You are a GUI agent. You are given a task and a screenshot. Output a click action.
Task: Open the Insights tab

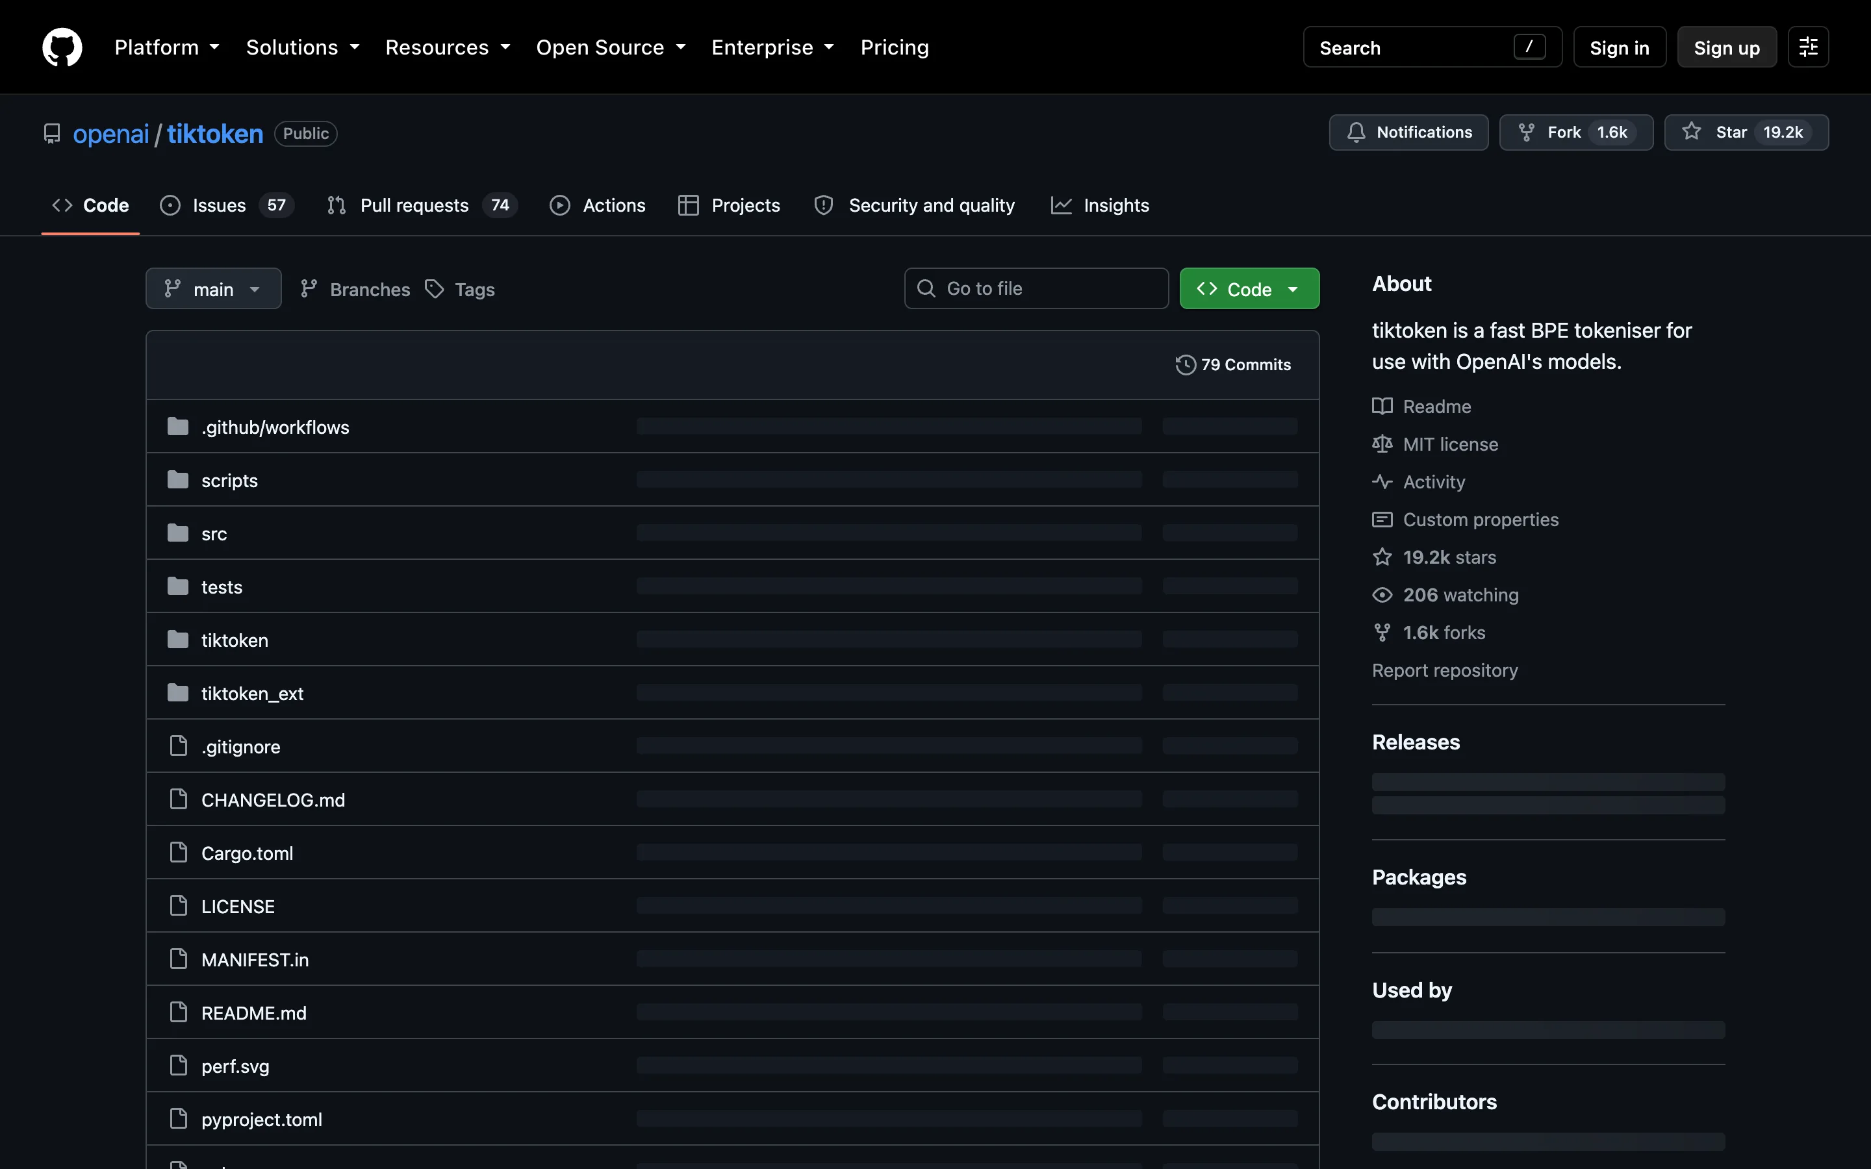1100,206
